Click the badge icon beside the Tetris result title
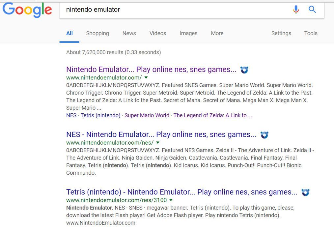 coord(305,192)
